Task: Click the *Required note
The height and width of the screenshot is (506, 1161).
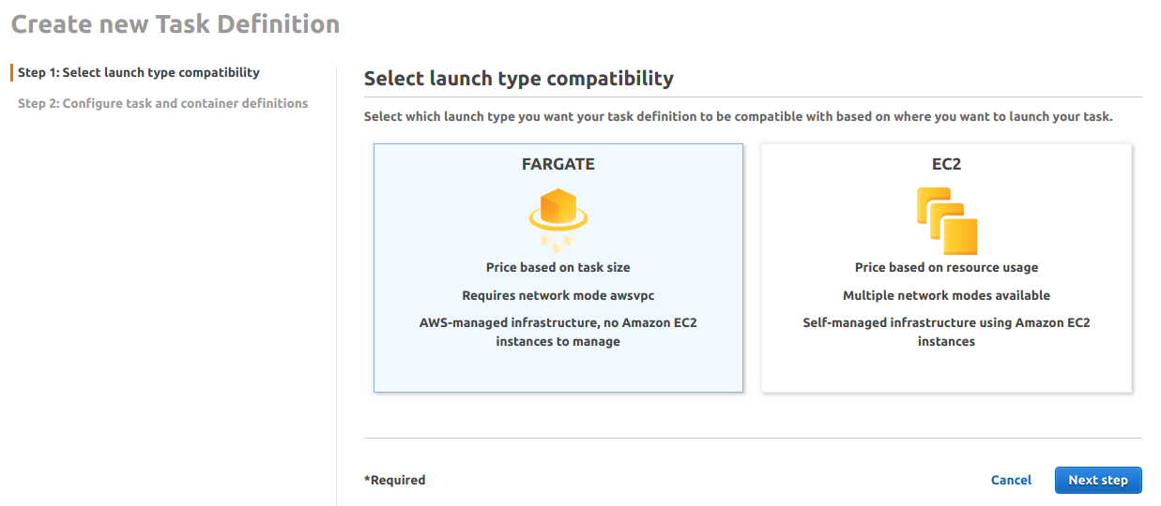Action: 394,480
